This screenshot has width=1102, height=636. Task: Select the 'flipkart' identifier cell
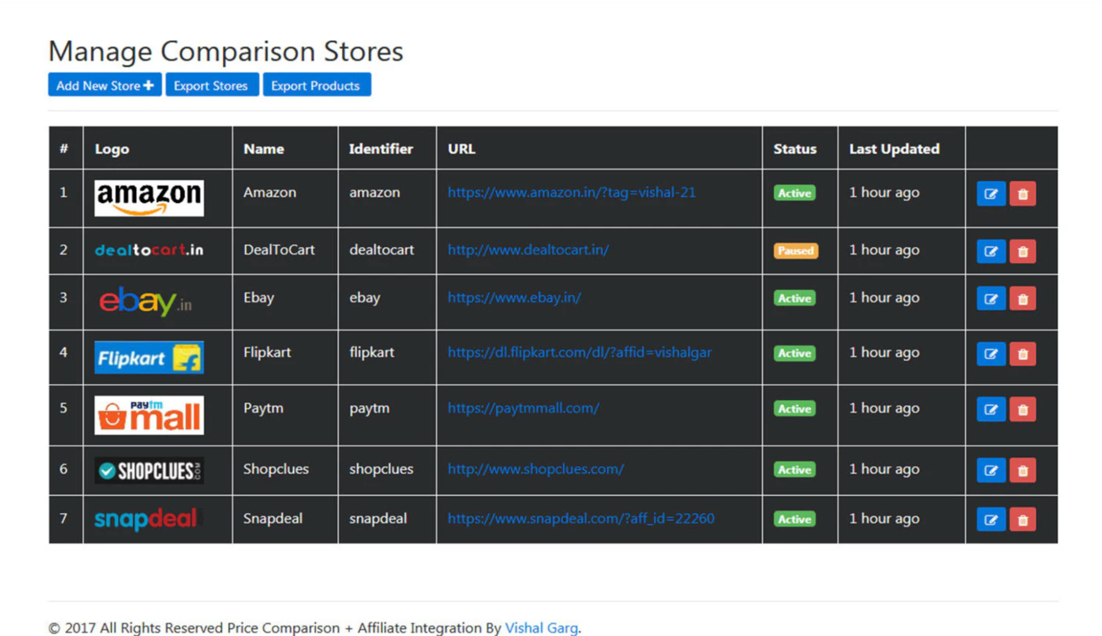pos(372,353)
